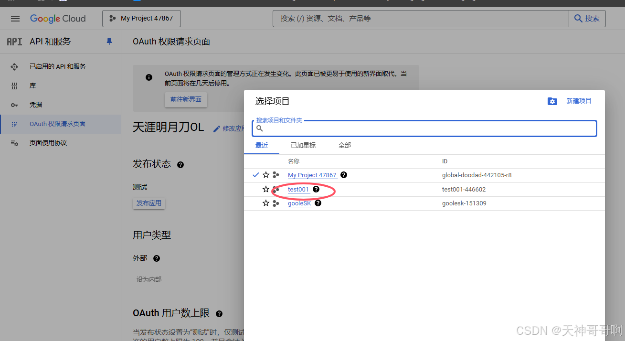Click the project icon beside My Project 47867
Screen dimensions: 625x341
[276, 175]
